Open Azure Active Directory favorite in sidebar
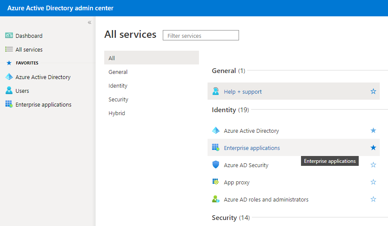This screenshot has height=226, width=388. pyautogui.click(x=43, y=77)
